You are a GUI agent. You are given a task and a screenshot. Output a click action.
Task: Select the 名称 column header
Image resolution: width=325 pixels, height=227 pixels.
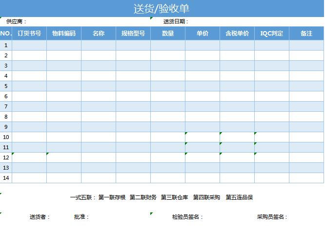tap(99, 34)
